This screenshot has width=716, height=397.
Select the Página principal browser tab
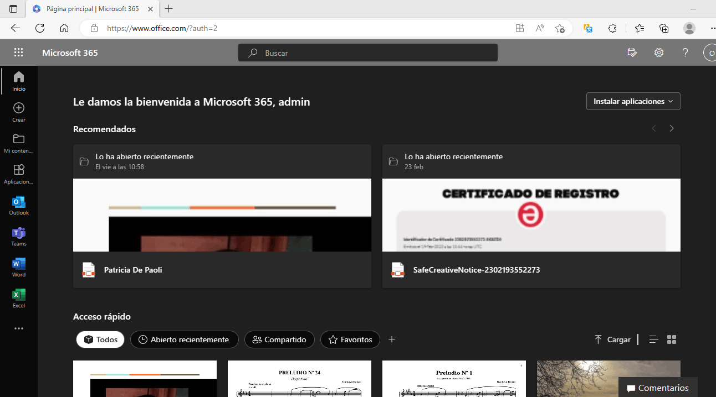[x=92, y=9]
